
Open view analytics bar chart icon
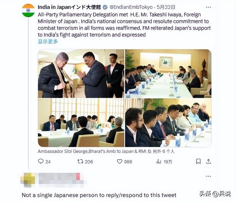[159, 161]
